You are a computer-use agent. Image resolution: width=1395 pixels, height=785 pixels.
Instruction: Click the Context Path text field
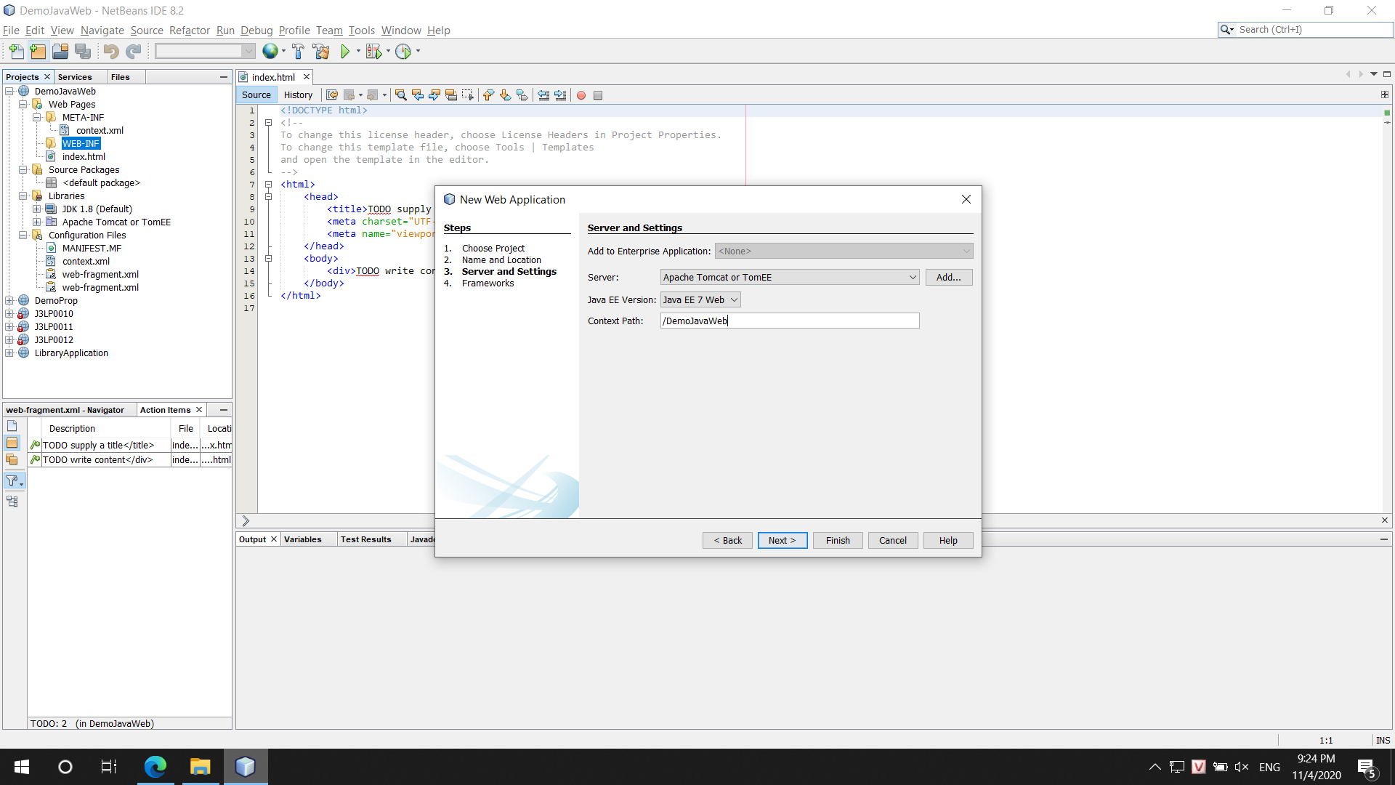coord(789,321)
